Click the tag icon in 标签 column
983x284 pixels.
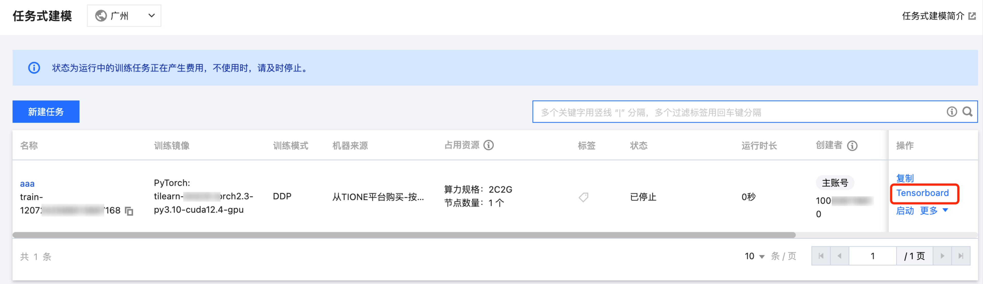click(x=583, y=197)
